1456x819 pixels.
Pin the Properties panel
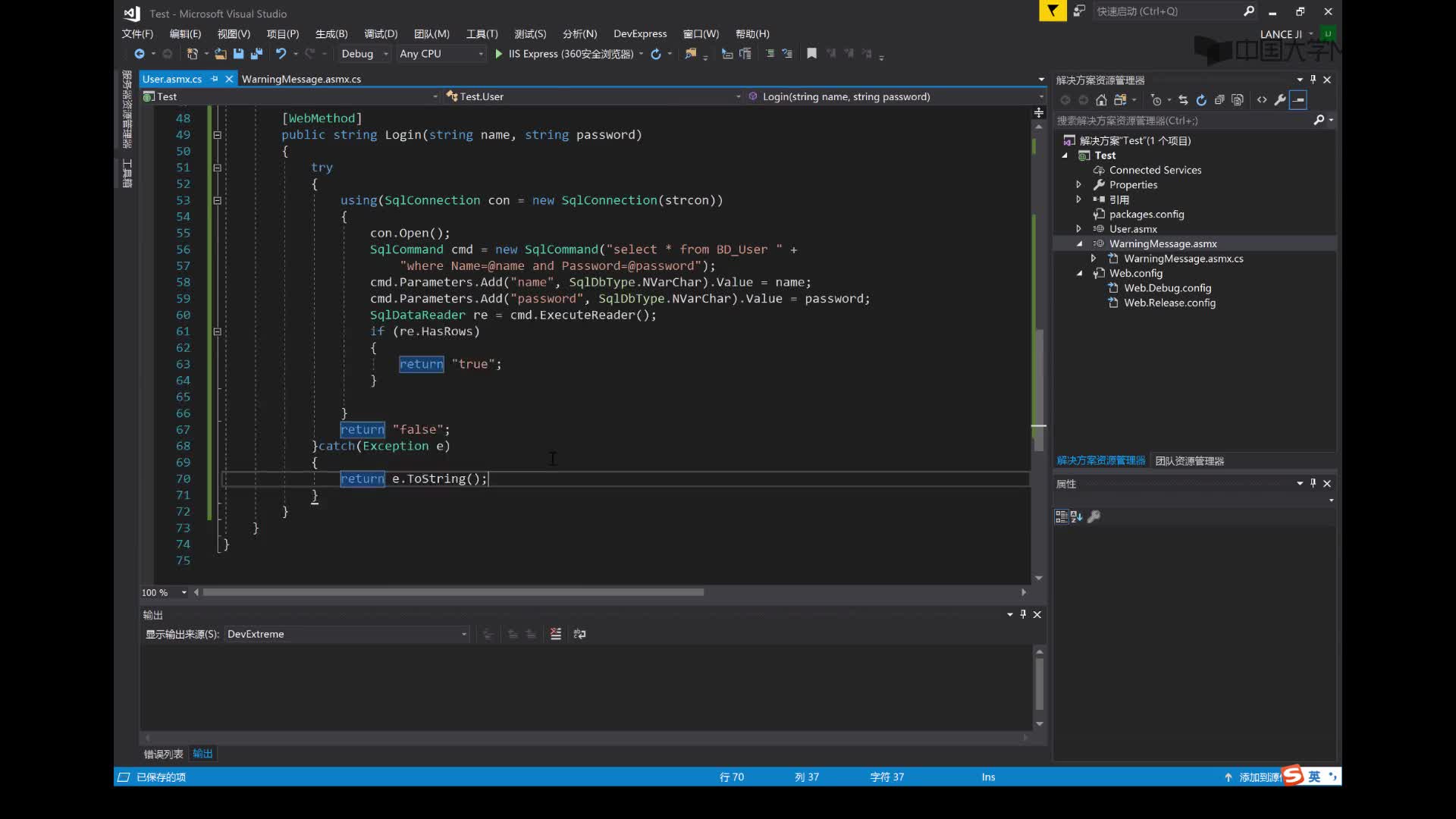coord(1313,483)
